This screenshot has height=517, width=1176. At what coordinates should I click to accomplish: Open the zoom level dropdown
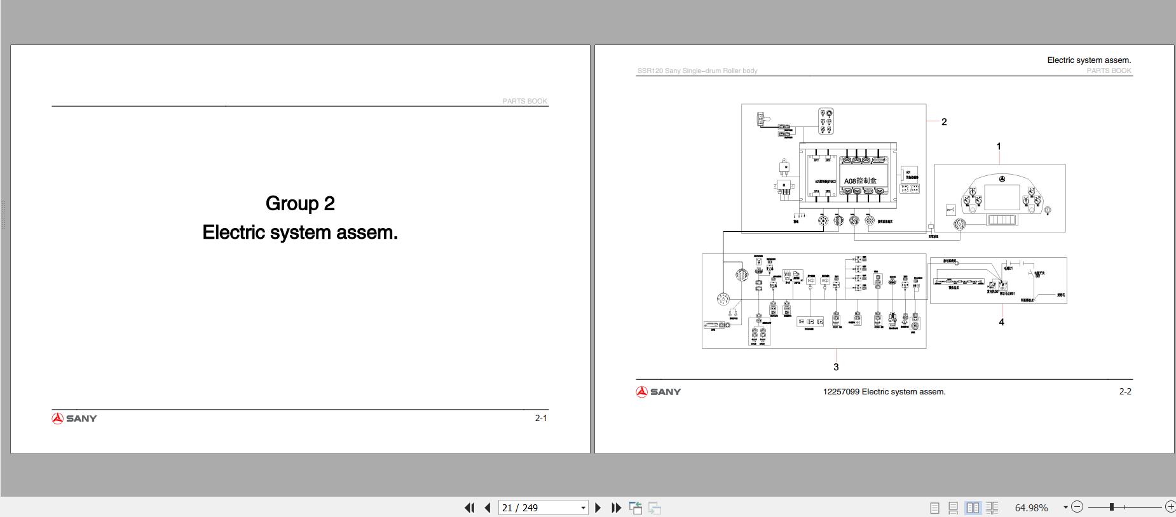coord(1065,507)
